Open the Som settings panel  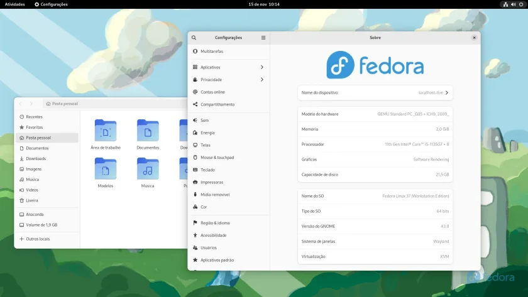[x=229, y=121]
